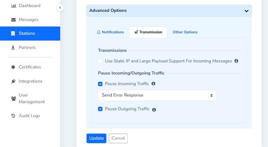Viewport: 268px width, 147px height.
Task: Navigate to Integrations in sidebar
Action: (x=30, y=81)
